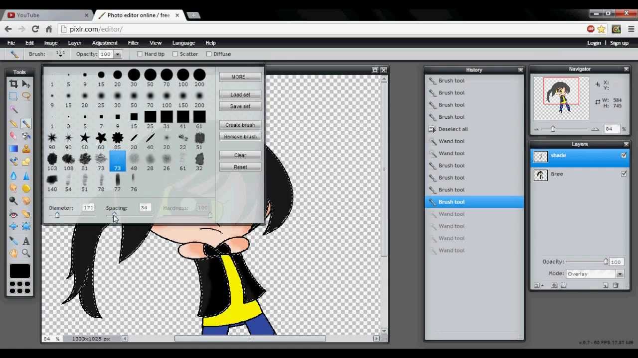This screenshot has width=638, height=358.
Task: Select the Brush tool in Tools panel
Action: tap(26, 123)
